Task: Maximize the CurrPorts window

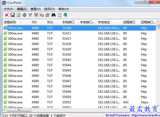Action: pos(145,2)
